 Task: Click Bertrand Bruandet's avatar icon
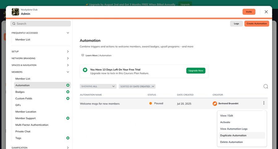coord(215,103)
